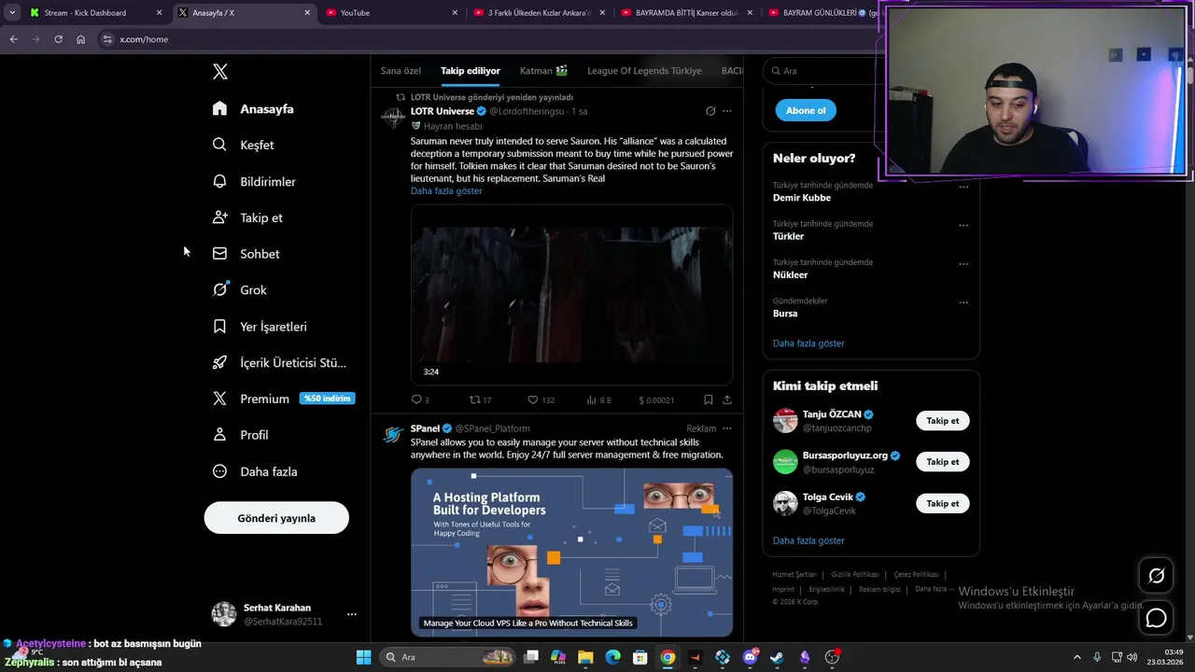
Task: Reload the page in browser
Action: [58, 39]
